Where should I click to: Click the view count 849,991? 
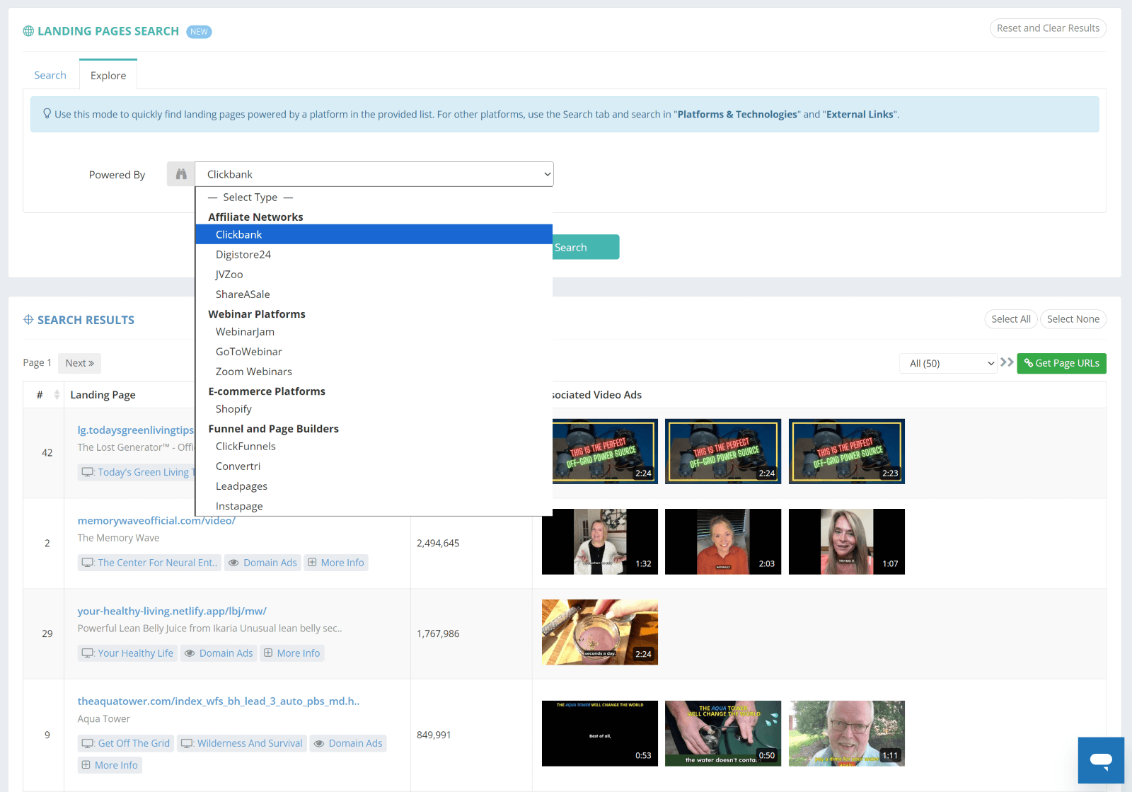434,735
